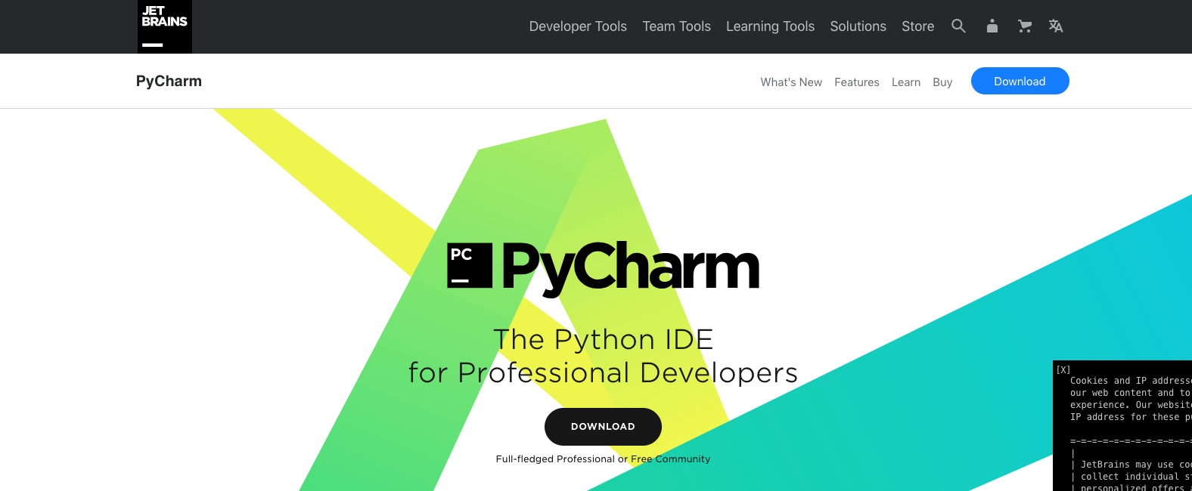The image size is (1192, 491).
Task: Open the account profile icon
Action: click(x=992, y=26)
